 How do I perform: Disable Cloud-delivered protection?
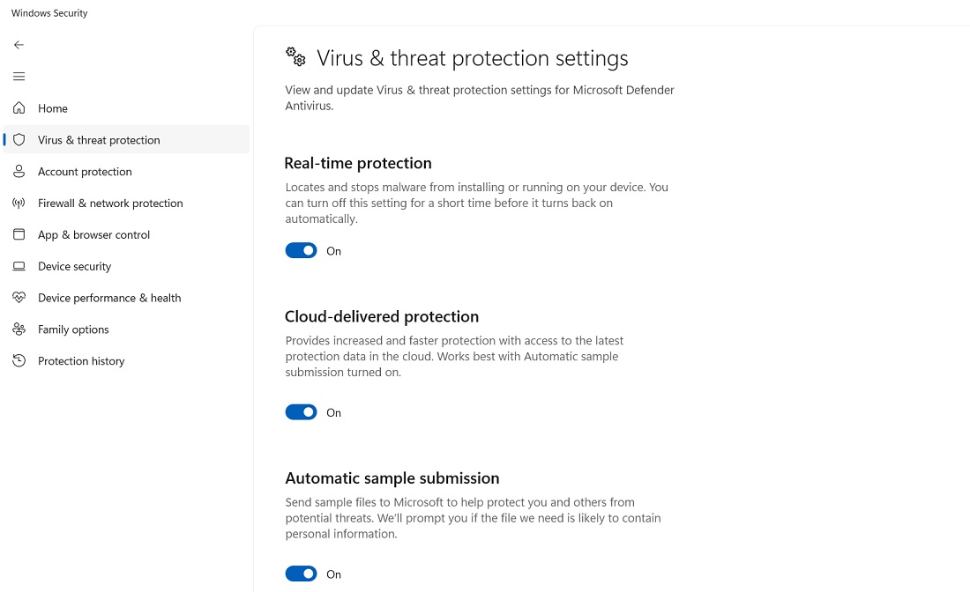click(301, 411)
